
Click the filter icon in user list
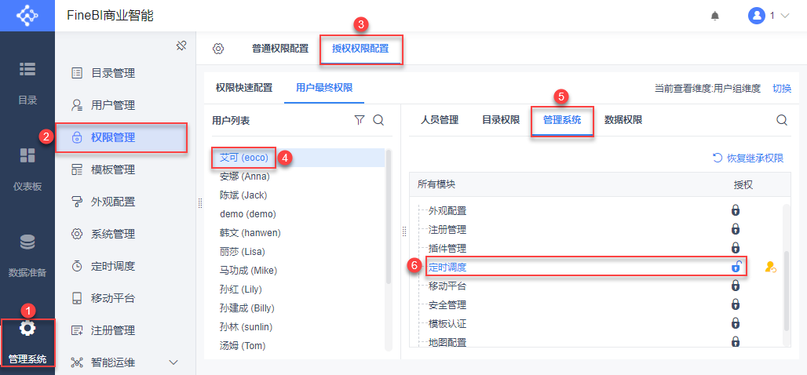click(360, 120)
